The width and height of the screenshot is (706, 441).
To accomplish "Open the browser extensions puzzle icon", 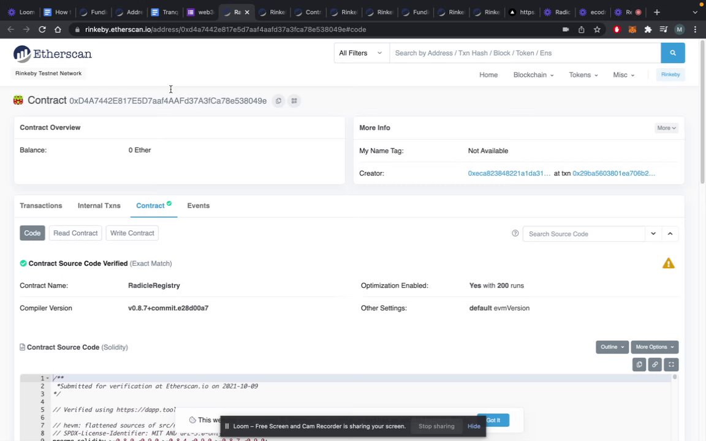I will 648,29.
